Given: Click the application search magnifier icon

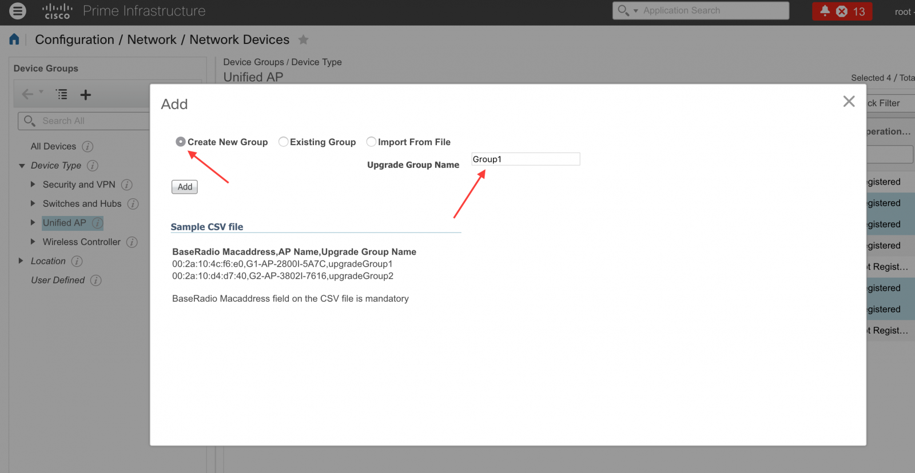Looking at the screenshot, I should click(x=623, y=10).
